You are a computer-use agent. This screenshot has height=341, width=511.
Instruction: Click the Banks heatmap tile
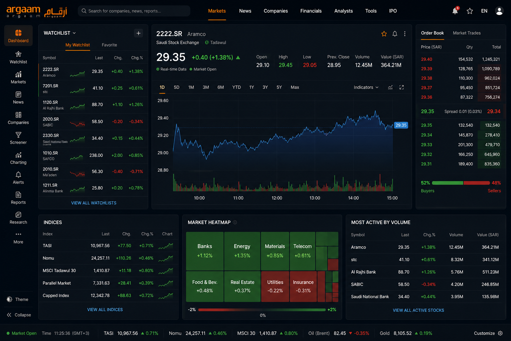coord(205,251)
